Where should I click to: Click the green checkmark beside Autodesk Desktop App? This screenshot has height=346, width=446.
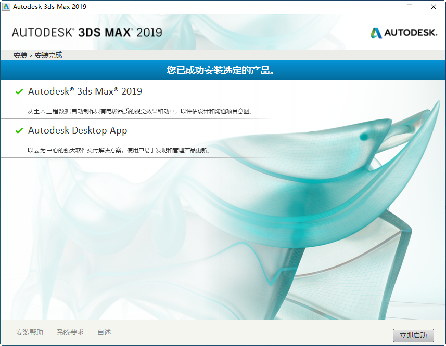click(19, 130)
